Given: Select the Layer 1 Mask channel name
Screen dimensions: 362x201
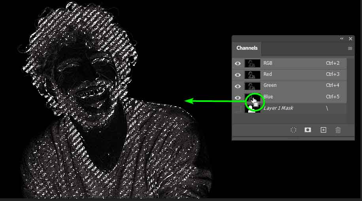Looking at the screenshot, I should click(278, 108).
